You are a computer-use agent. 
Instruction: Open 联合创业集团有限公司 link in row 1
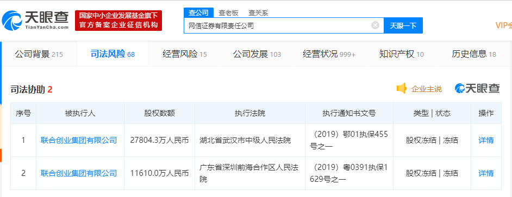79,140
